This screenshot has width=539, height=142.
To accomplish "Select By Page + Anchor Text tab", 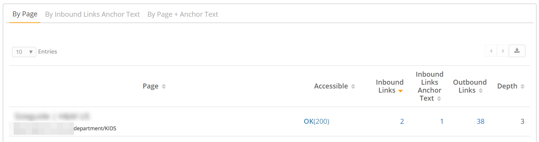I will [x=183, y=14].
